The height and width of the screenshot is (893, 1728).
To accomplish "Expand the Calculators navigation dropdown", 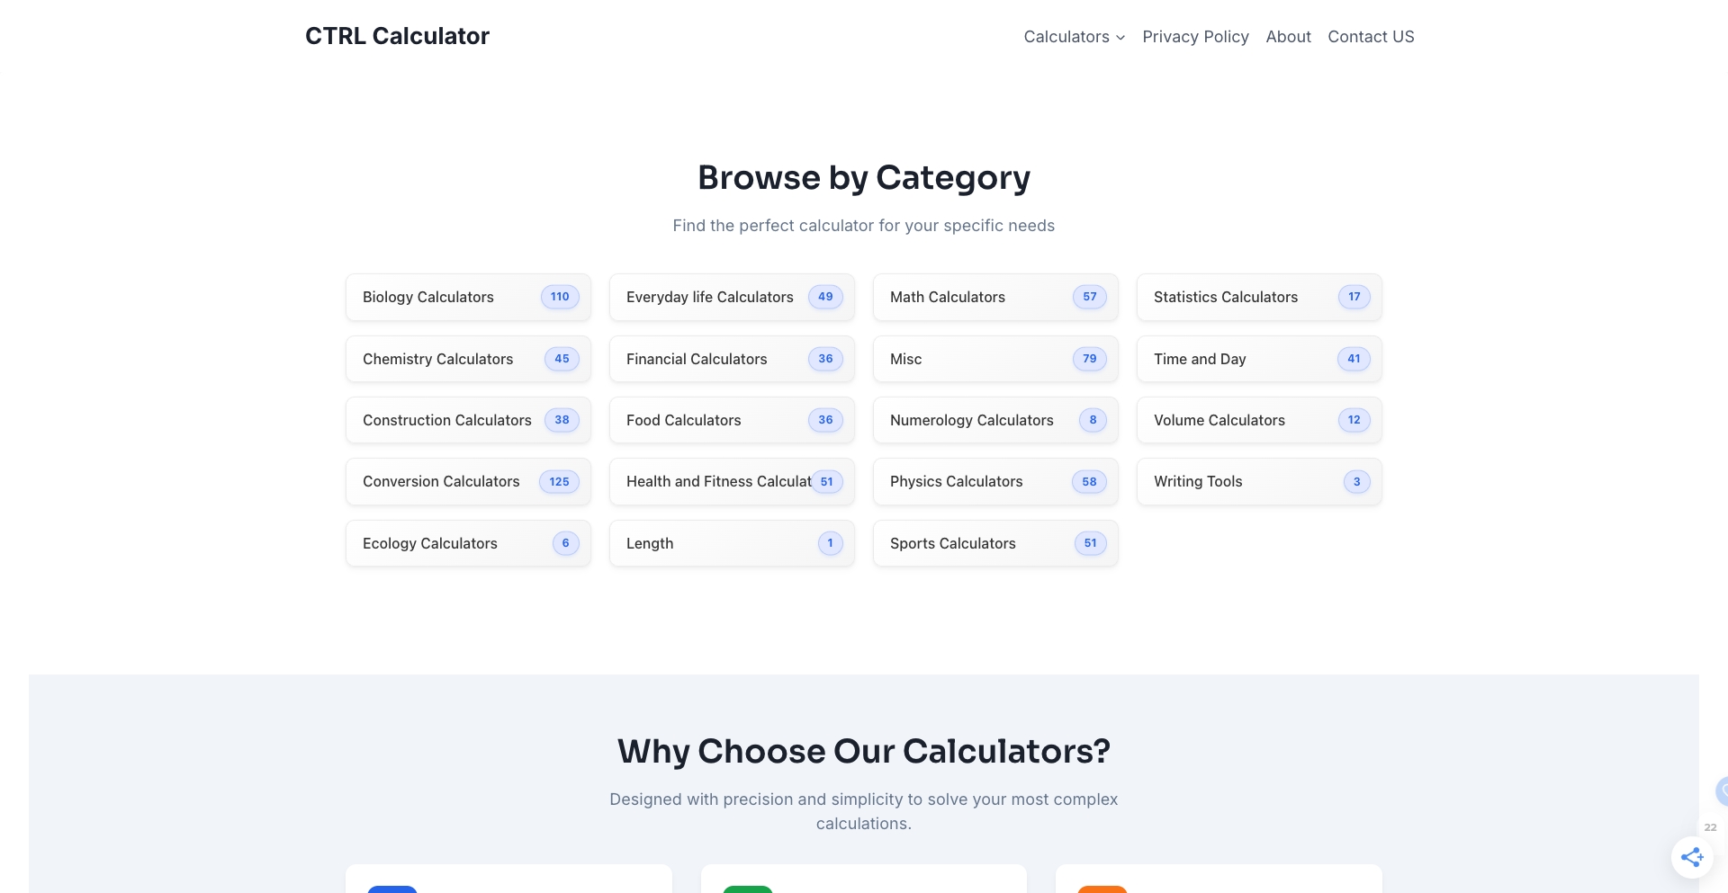I will 1073,36.
